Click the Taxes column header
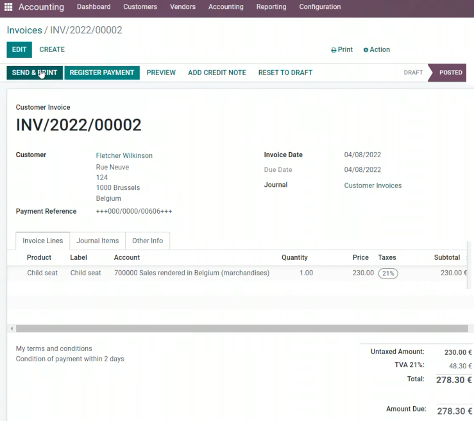474x421 pixels. [387, 257]
